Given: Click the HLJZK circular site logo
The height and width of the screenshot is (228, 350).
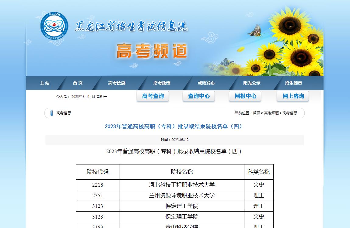Looking at the screenshot, I should pyautogui.click(x=54, y=26).
